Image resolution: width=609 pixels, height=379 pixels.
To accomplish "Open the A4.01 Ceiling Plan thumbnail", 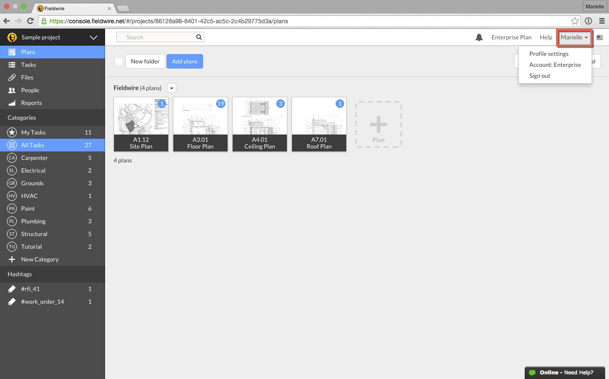I will tap(260, 124).
